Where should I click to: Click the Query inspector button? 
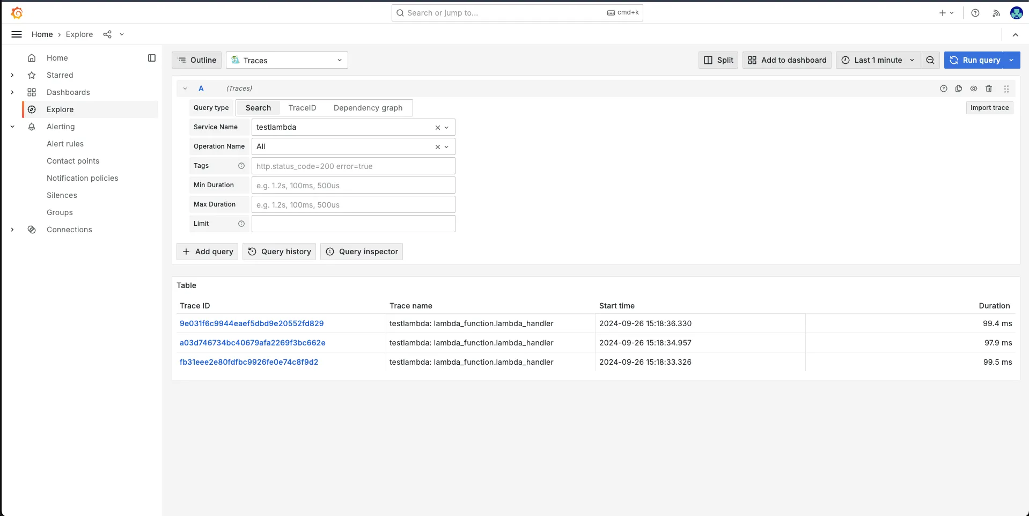362,252
